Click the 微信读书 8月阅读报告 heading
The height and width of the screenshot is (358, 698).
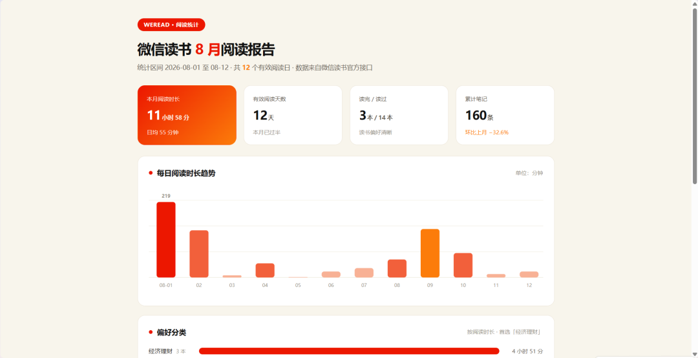pos(206,49)
